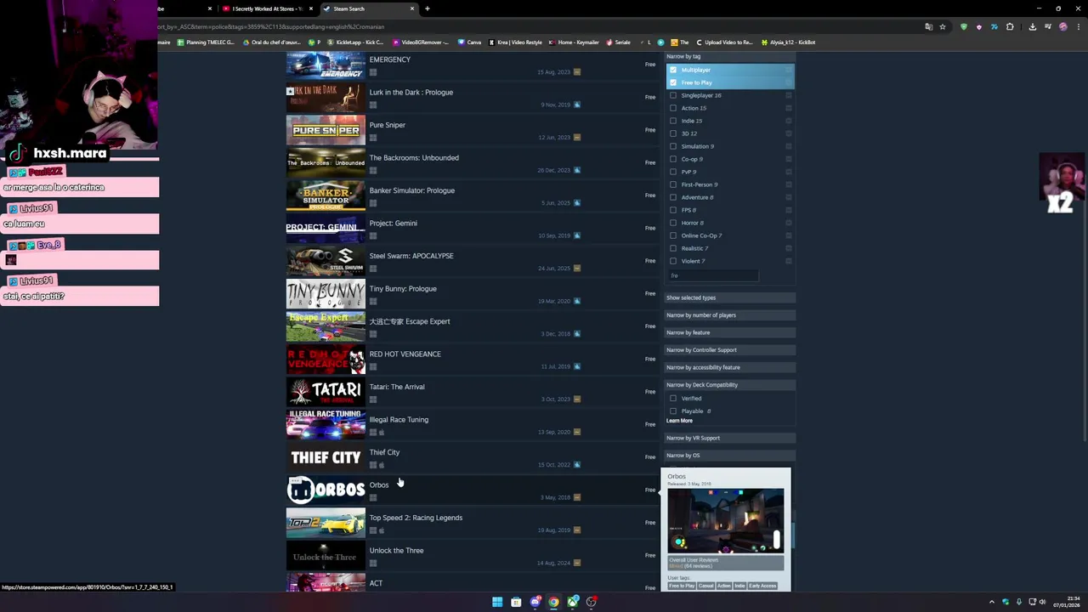Collapse Narrow by Deck Compatibility section

tap(729, 385)
